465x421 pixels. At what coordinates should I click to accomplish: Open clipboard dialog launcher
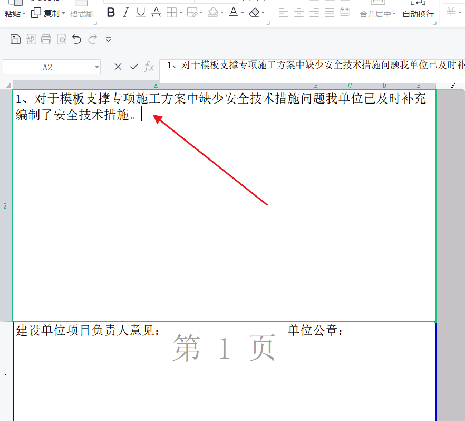point(95,23)
